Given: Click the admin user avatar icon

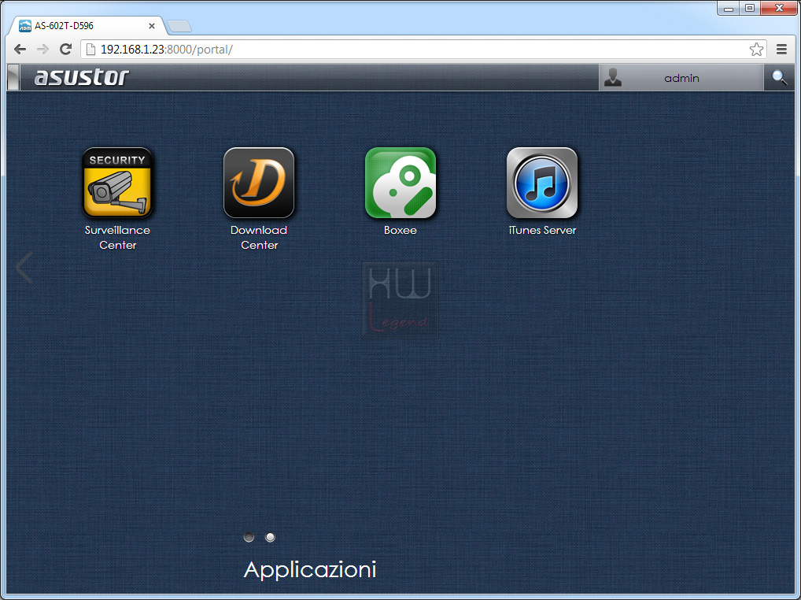Looking at the screenshot, I should tap(612, 77).
